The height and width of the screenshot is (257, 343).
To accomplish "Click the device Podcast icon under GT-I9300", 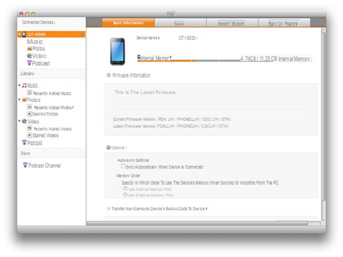I will point(29,63).
